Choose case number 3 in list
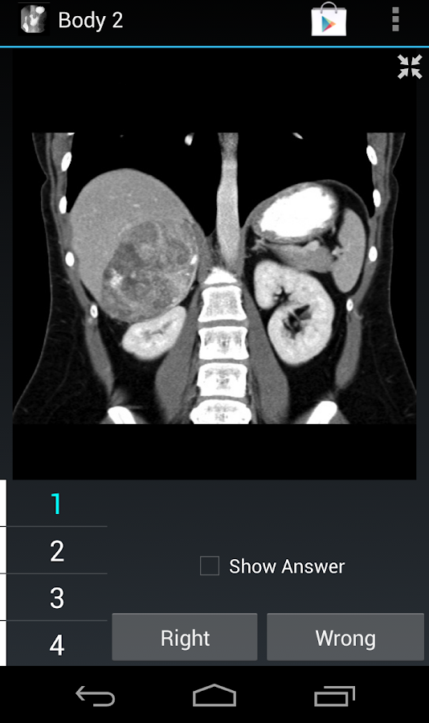 click(56, 598)
